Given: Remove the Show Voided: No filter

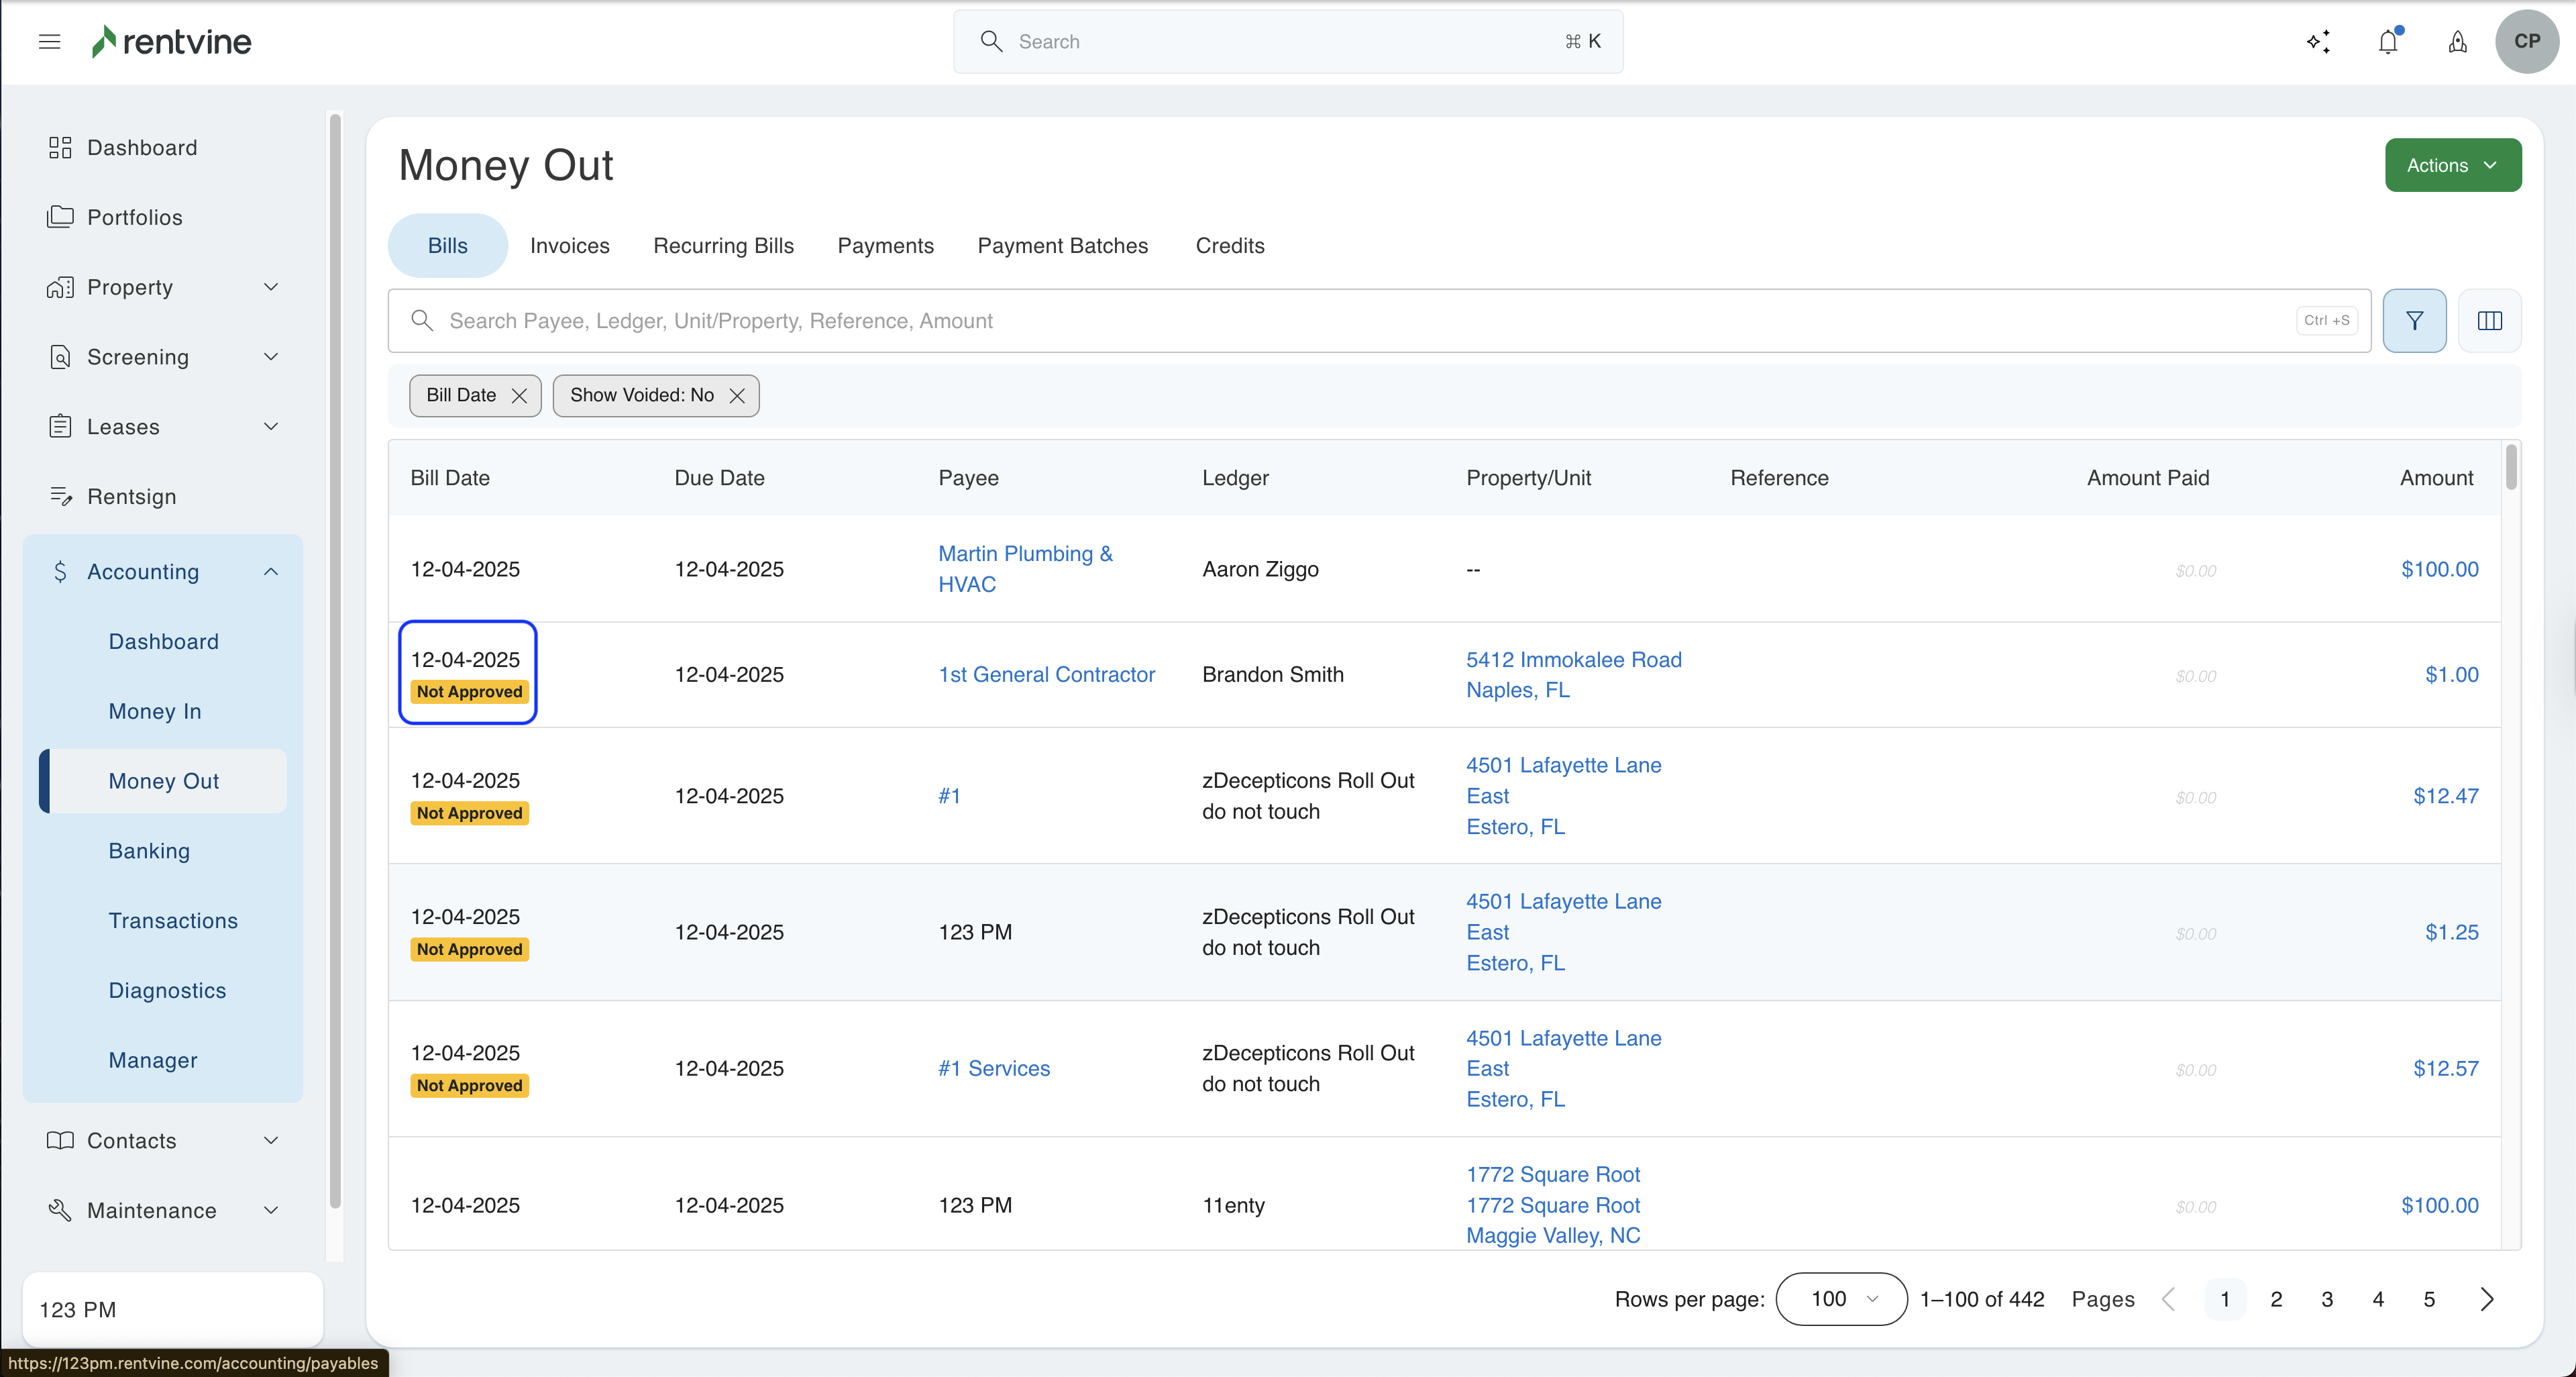Looking at the screenshot, I should [x=737, y=396].
